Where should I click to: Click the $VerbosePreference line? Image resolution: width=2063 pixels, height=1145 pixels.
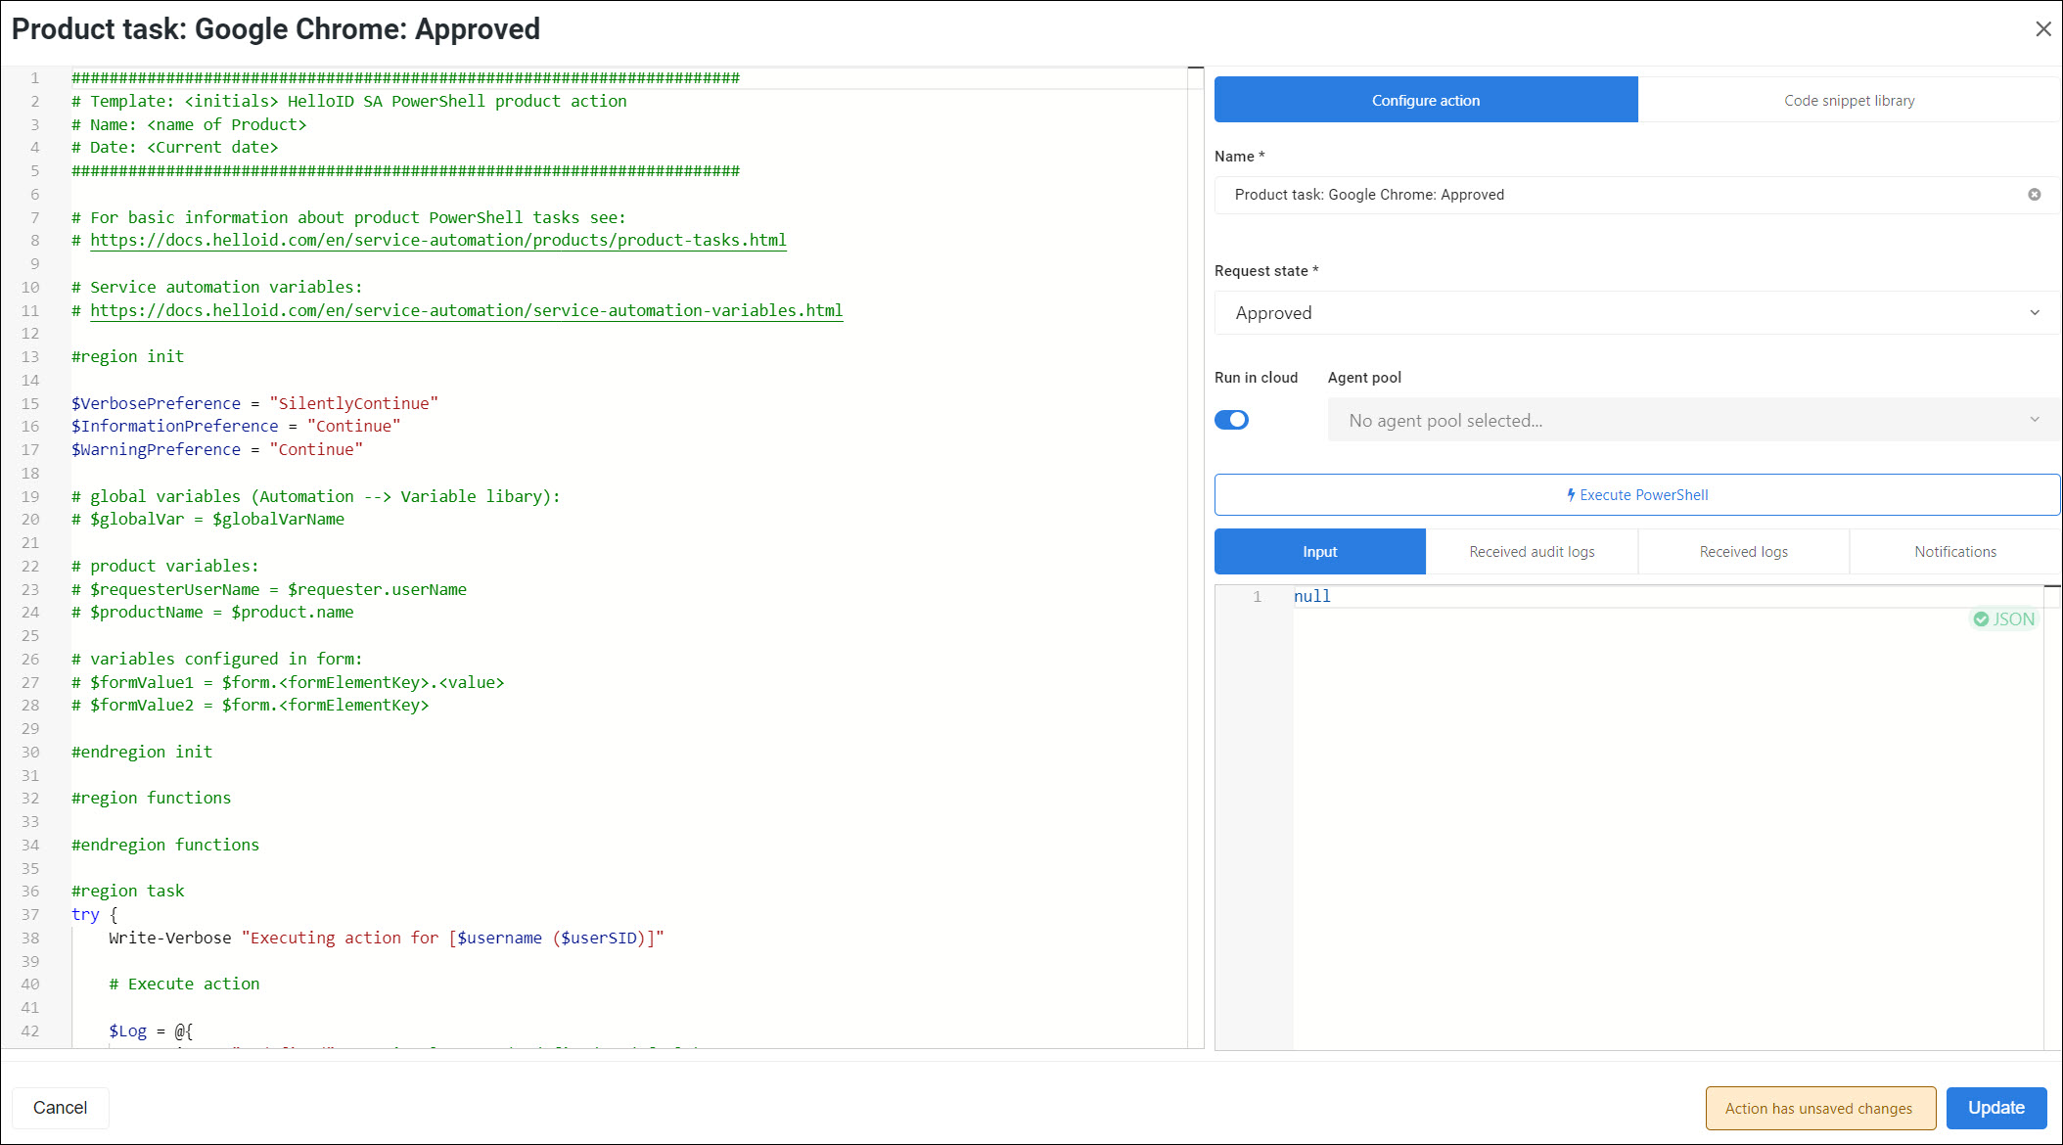click(x=254, y=403)
